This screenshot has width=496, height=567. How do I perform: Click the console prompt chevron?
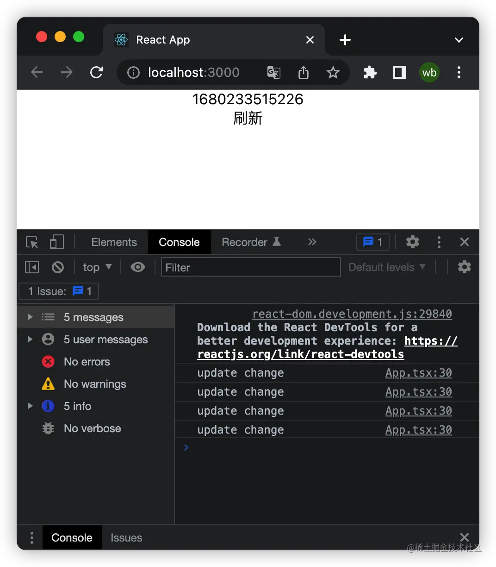click(186, 447)
